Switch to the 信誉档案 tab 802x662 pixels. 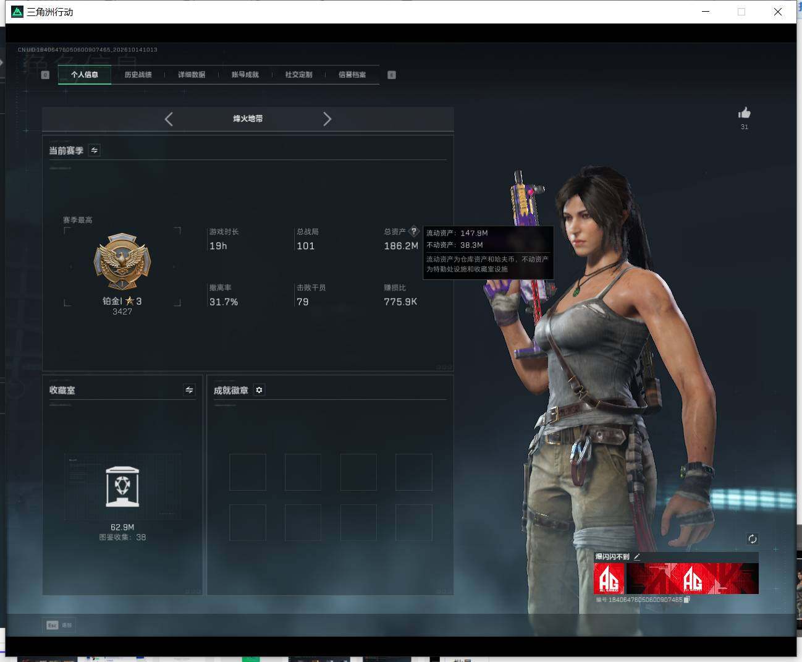[352, 75]
